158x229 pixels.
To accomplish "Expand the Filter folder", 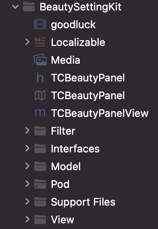I will click(27, 131).
